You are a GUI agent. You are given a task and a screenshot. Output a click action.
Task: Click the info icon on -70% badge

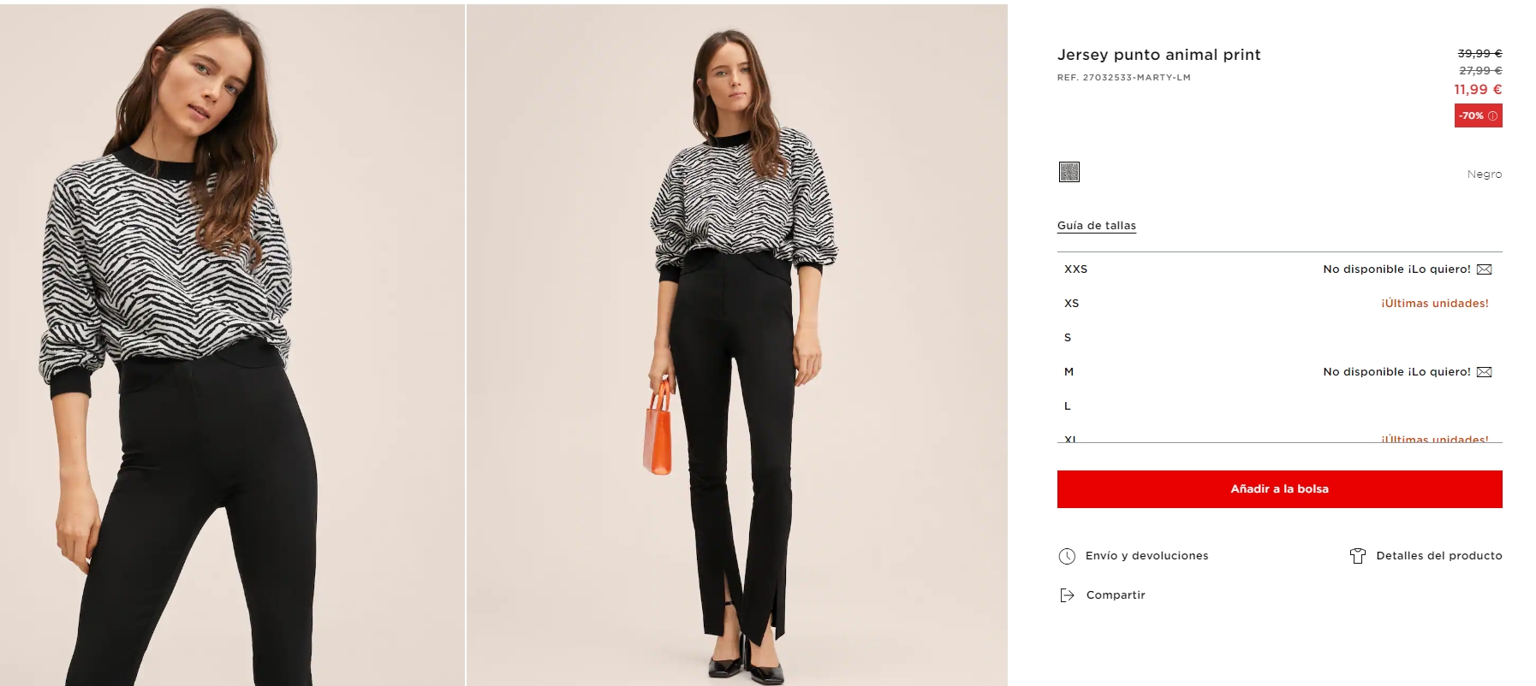[x=1492, y=115]
